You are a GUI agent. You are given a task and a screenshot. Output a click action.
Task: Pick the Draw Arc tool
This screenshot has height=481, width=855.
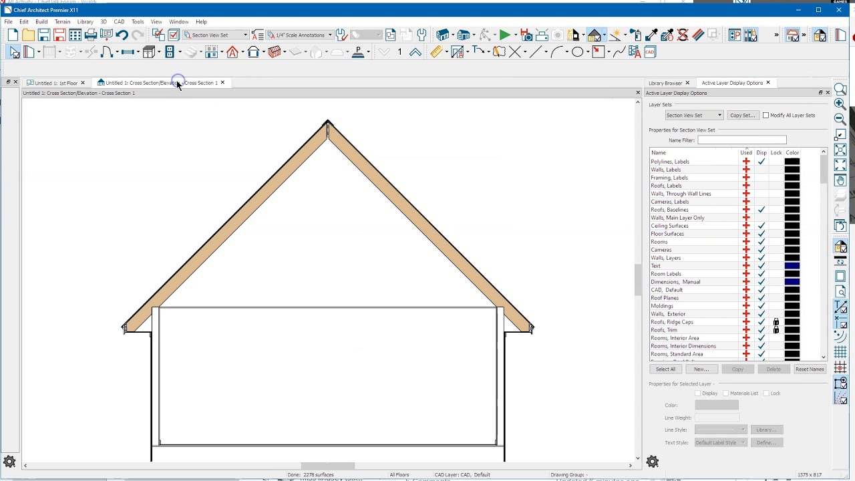pyautogui.click(x=556, y=52)
